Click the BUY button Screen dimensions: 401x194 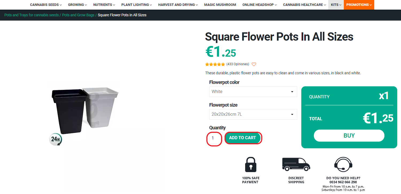[349, 135]
